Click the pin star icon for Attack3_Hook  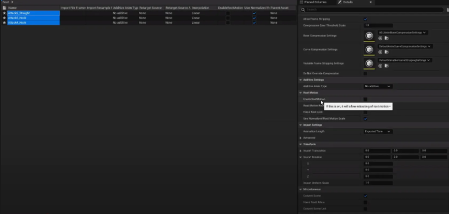coord(4,18)
